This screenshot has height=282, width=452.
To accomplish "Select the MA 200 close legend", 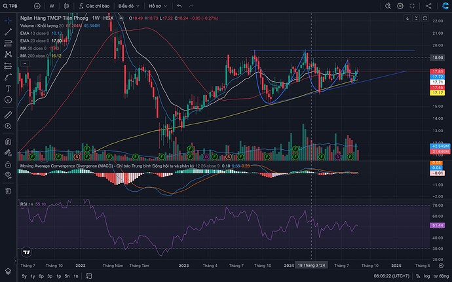I will pyautogui.click(x=35, y=56).
